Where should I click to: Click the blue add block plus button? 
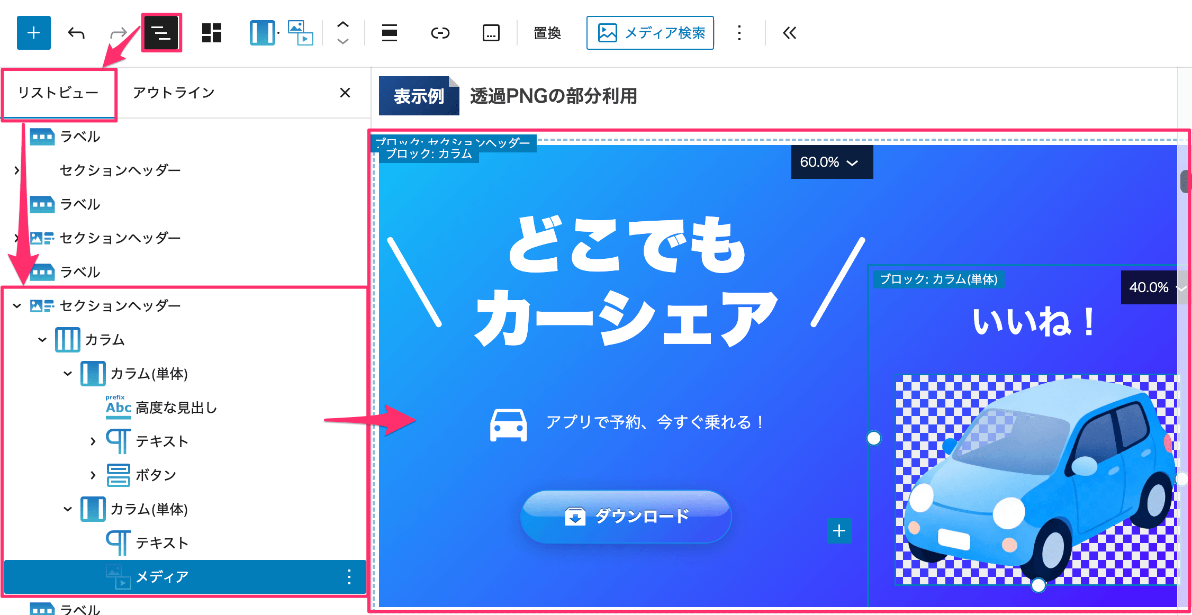point(33,33)
